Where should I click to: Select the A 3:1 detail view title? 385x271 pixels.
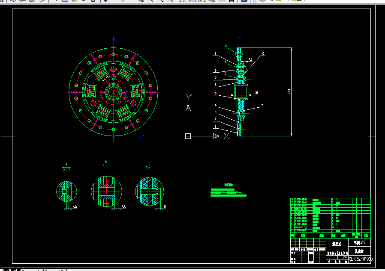[x=66, y=168]
